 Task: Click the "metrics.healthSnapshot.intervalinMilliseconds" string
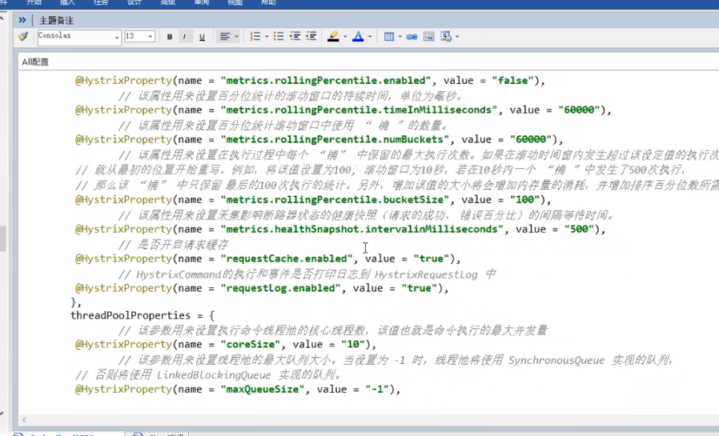[362, 229]
